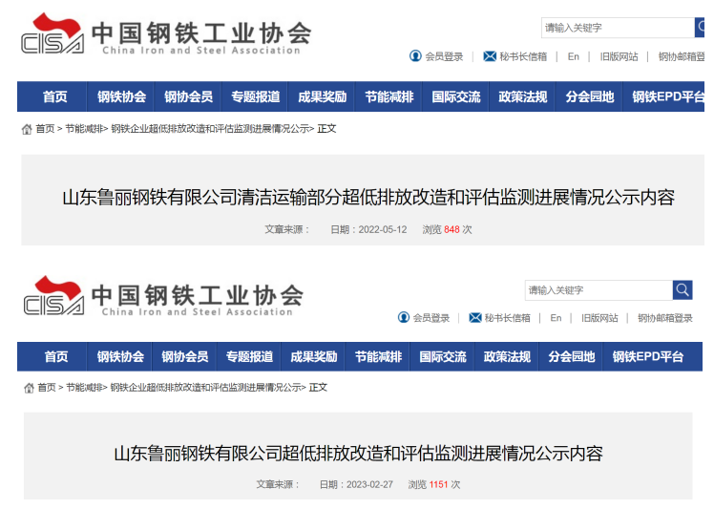Click the 会员登录 user icon in the upper header
This screenshot has width=714, height=510.
tap(415, 56)
